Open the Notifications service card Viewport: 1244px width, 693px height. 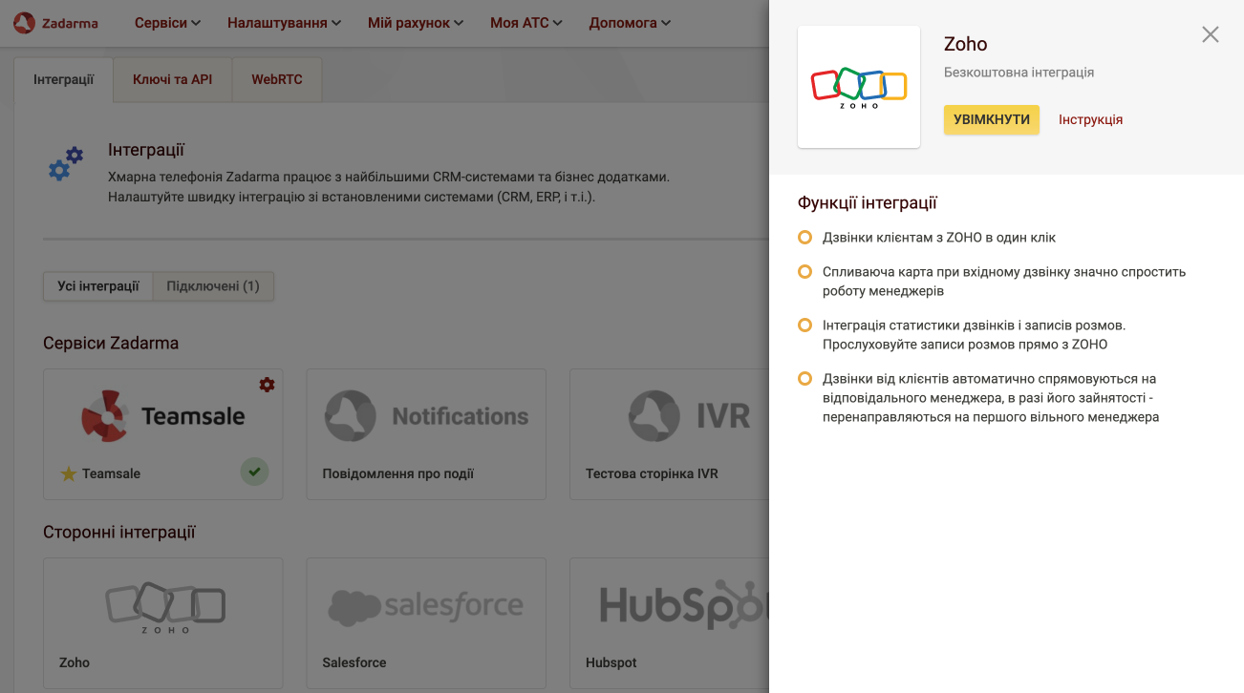tap(426, 434)
